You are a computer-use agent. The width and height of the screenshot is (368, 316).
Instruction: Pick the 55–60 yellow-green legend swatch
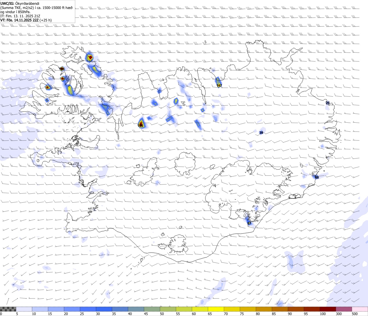point(184,309)
